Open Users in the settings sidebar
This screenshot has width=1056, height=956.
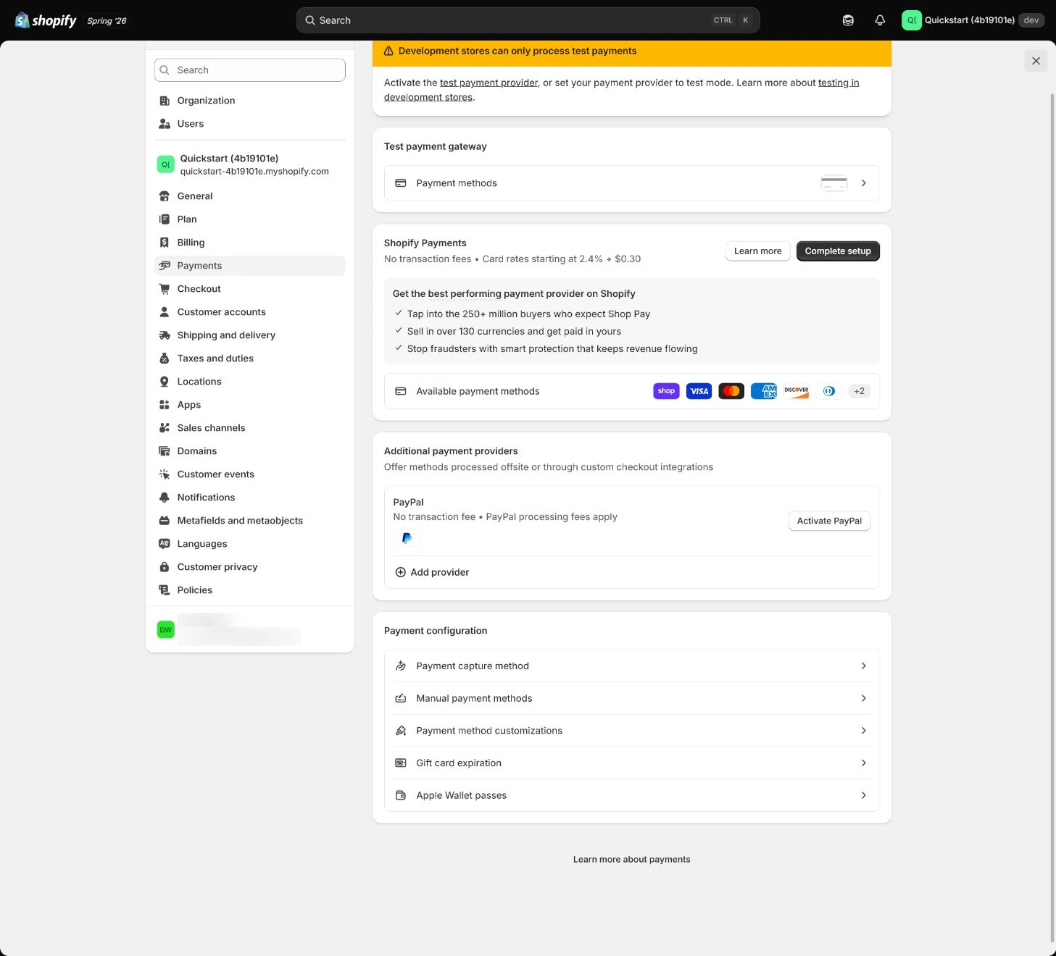pyautogui.click(x=250, y=124)
